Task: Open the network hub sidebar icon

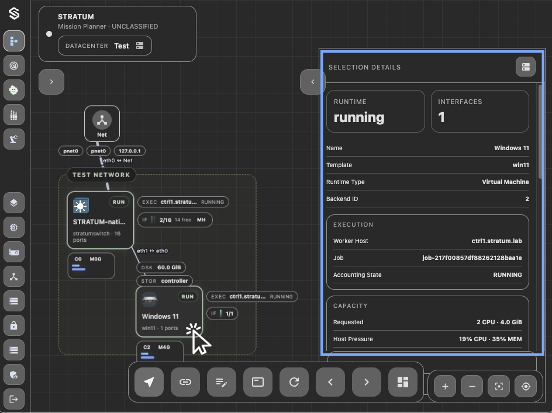Action: pyautogui.click(x=14, y=277)
